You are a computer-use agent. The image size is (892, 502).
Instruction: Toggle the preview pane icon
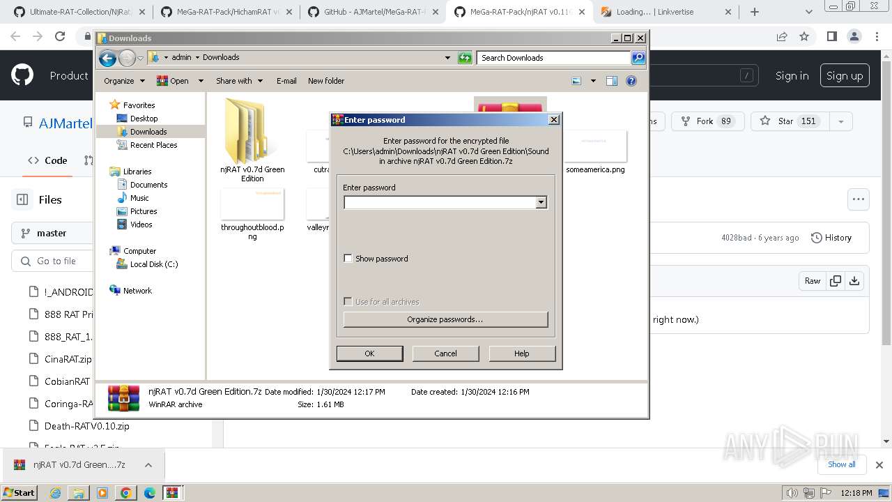tap(612, 81)
